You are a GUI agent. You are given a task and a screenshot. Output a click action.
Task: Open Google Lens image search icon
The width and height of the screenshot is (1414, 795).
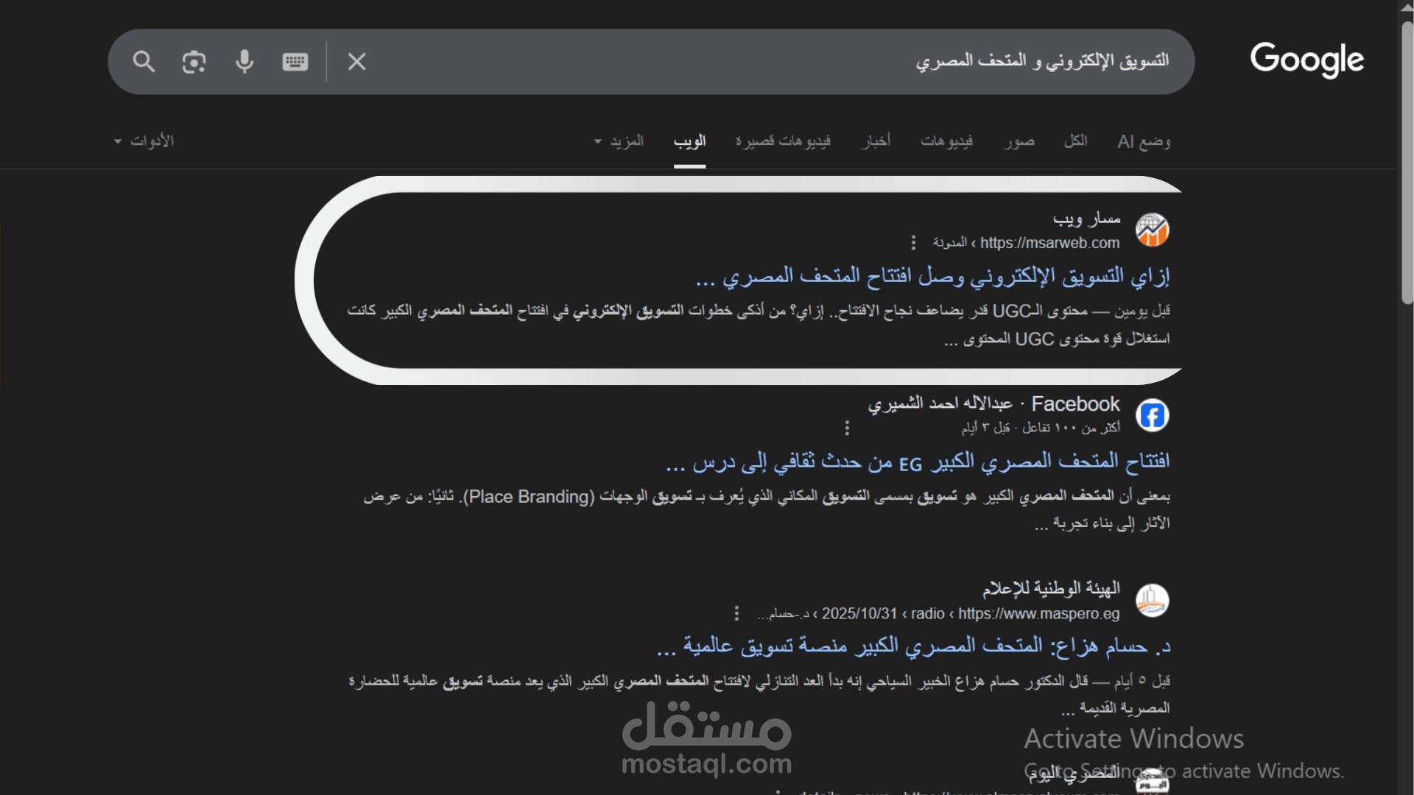click(194, 62)
